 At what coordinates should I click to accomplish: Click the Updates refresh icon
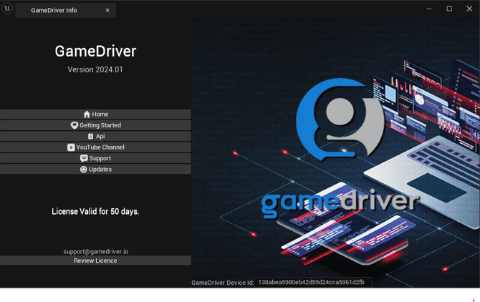(83, 170)
